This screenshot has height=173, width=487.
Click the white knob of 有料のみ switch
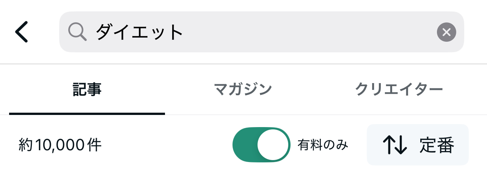tap(273, 145)
